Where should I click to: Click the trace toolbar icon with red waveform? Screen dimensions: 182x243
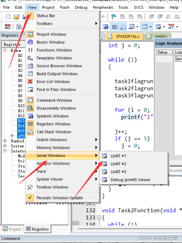pyautogui.click(x=171, y=26)
